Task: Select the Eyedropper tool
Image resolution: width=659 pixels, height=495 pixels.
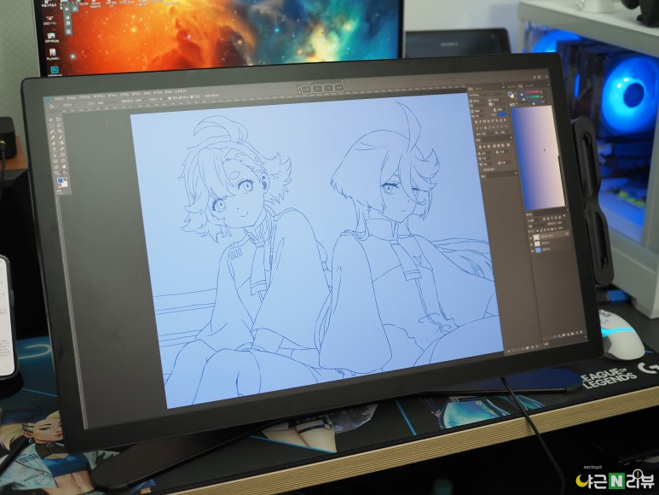Action: (53, 137)
